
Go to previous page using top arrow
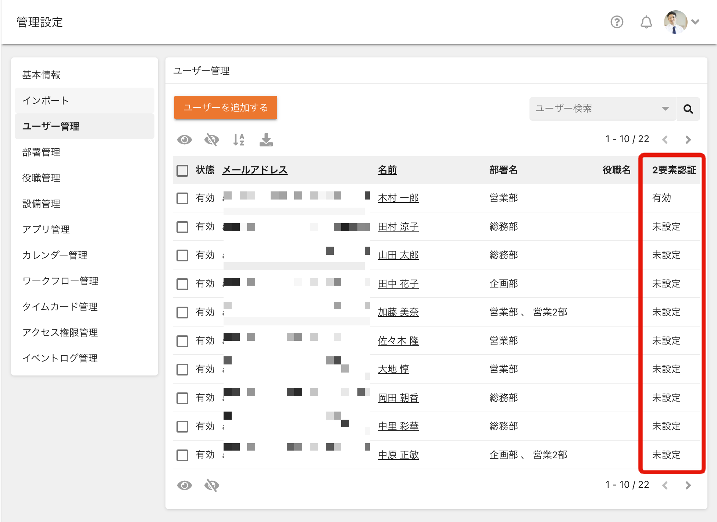(665, 140)
